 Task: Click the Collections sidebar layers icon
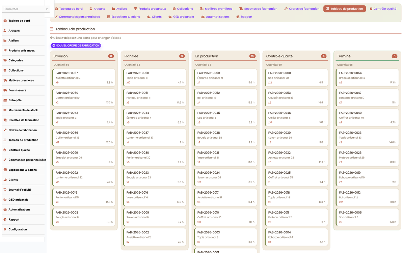[5, 71]
